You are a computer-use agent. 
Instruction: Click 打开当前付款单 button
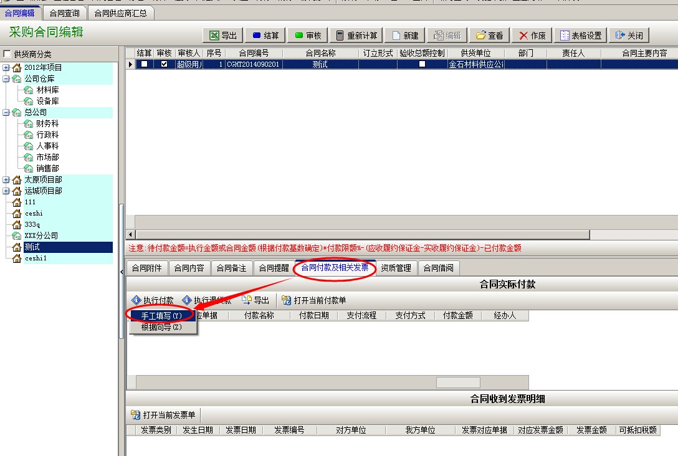(x=314, y=300)
